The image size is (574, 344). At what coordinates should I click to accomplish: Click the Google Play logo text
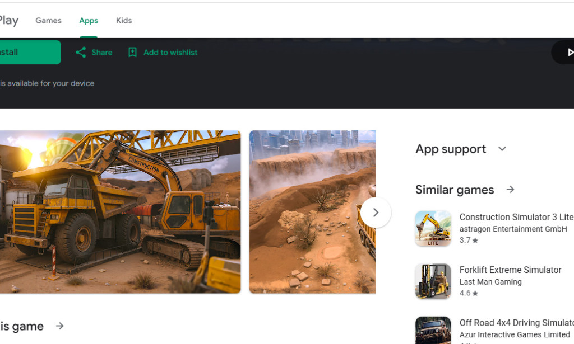(x=8, y=21)
